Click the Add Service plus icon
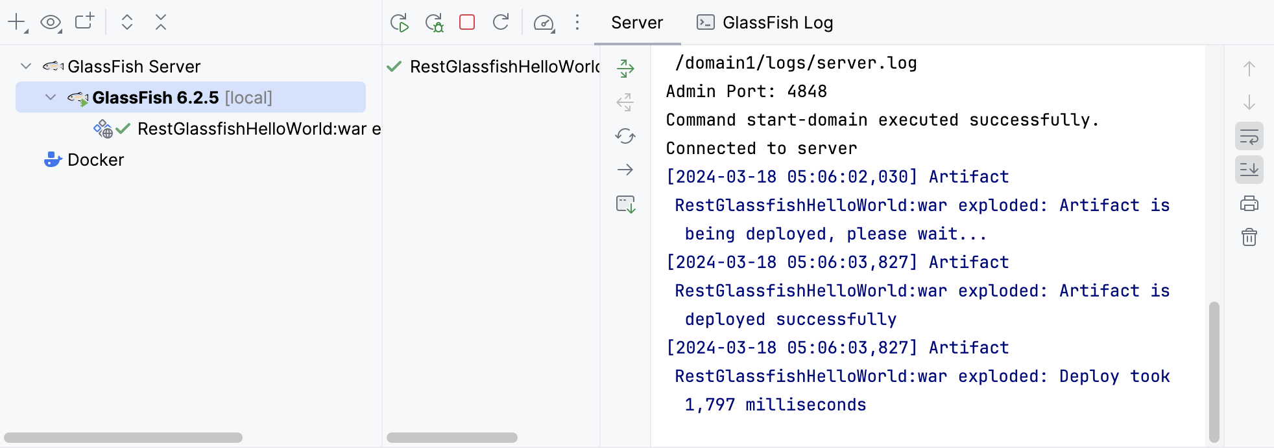 click(x=17, y=23)
